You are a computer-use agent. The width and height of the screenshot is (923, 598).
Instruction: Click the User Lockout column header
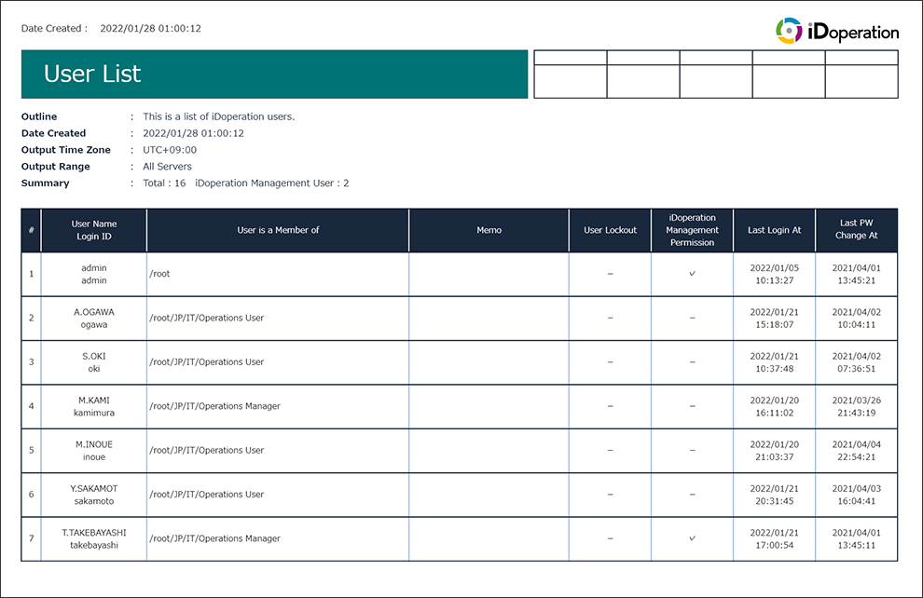point(610,230)
